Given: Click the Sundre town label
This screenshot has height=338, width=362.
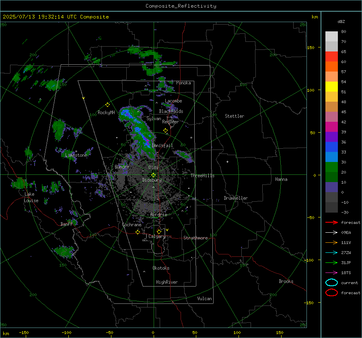Looking at the screenshot, I should point(122,166).
